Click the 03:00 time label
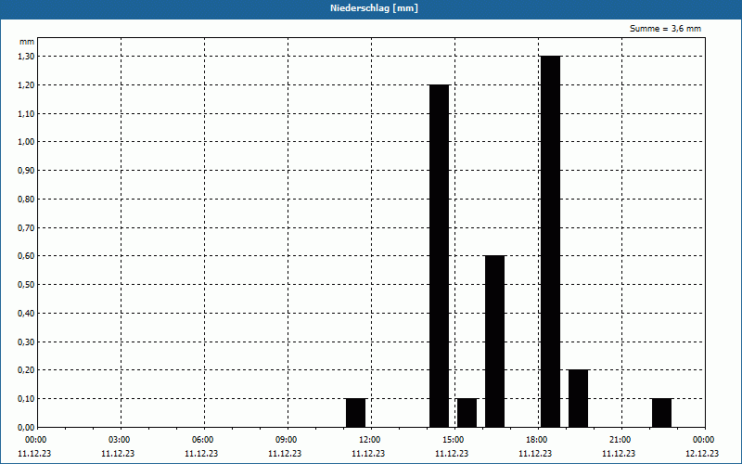742x464 pixels. pos(120,440)
